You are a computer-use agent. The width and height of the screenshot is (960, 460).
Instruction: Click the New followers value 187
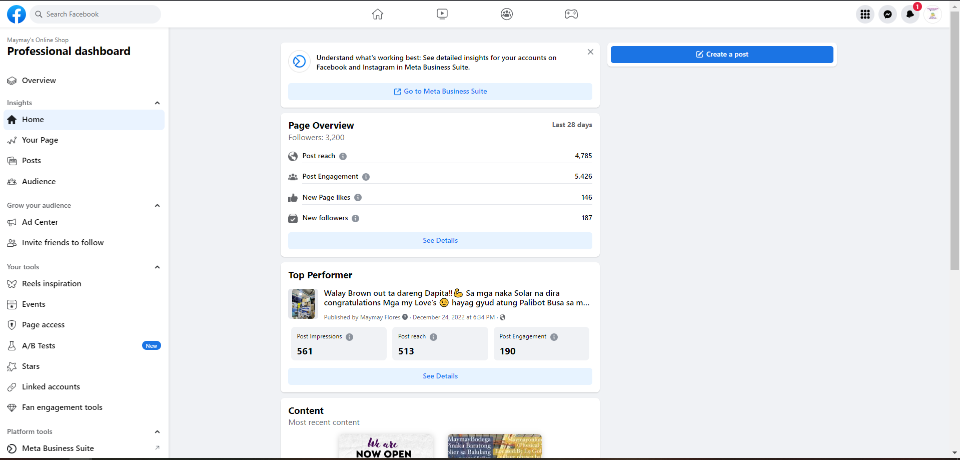[x=587, y=218]
